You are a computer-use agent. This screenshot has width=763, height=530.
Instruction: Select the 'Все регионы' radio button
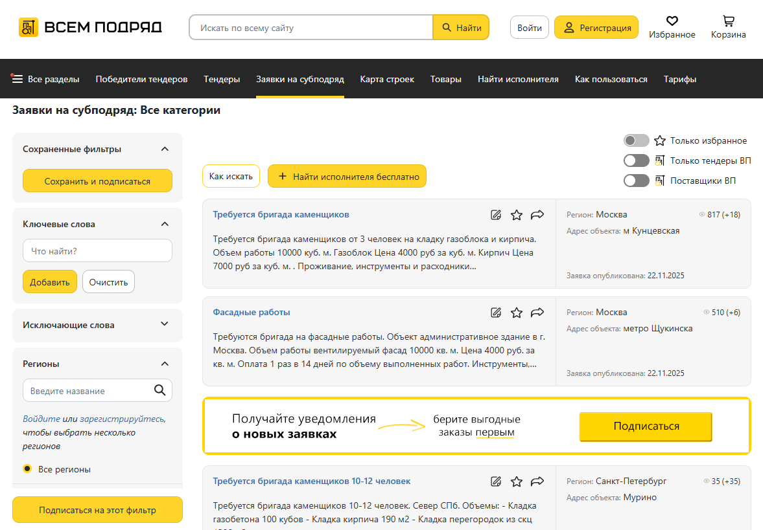pyautogui.click(x=27, y=469)
